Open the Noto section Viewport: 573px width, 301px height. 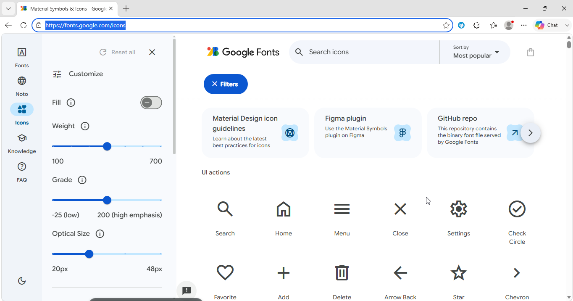tap(22, 86)
